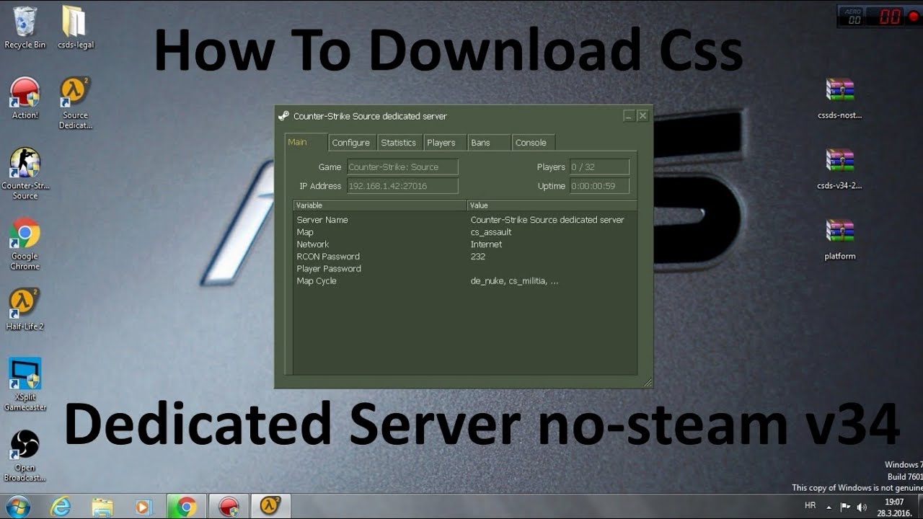
Task: Click the Windows Start button
Action: point(17,507)
